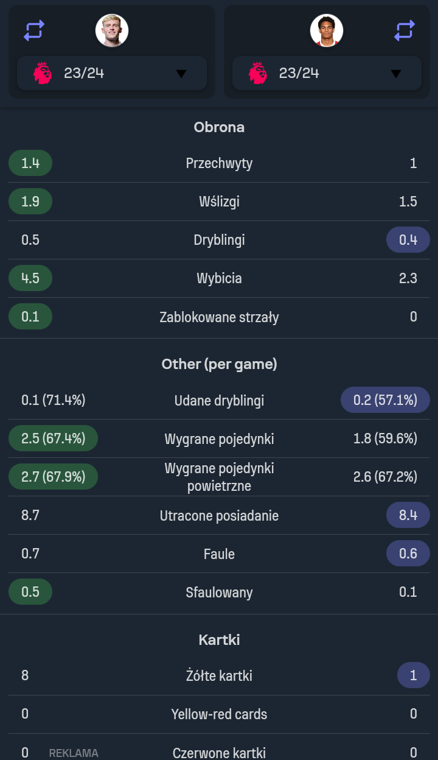This screenshot has width=438, height=760.
Task: Click the right player swap arrows icon
Action: click(405, 30)
